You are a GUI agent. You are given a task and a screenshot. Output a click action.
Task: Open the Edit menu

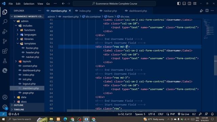click(18, 4)
